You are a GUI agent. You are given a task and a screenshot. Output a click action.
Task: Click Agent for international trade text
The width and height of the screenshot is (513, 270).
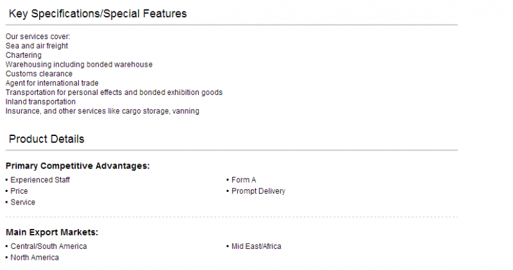(x=52, y=83)
